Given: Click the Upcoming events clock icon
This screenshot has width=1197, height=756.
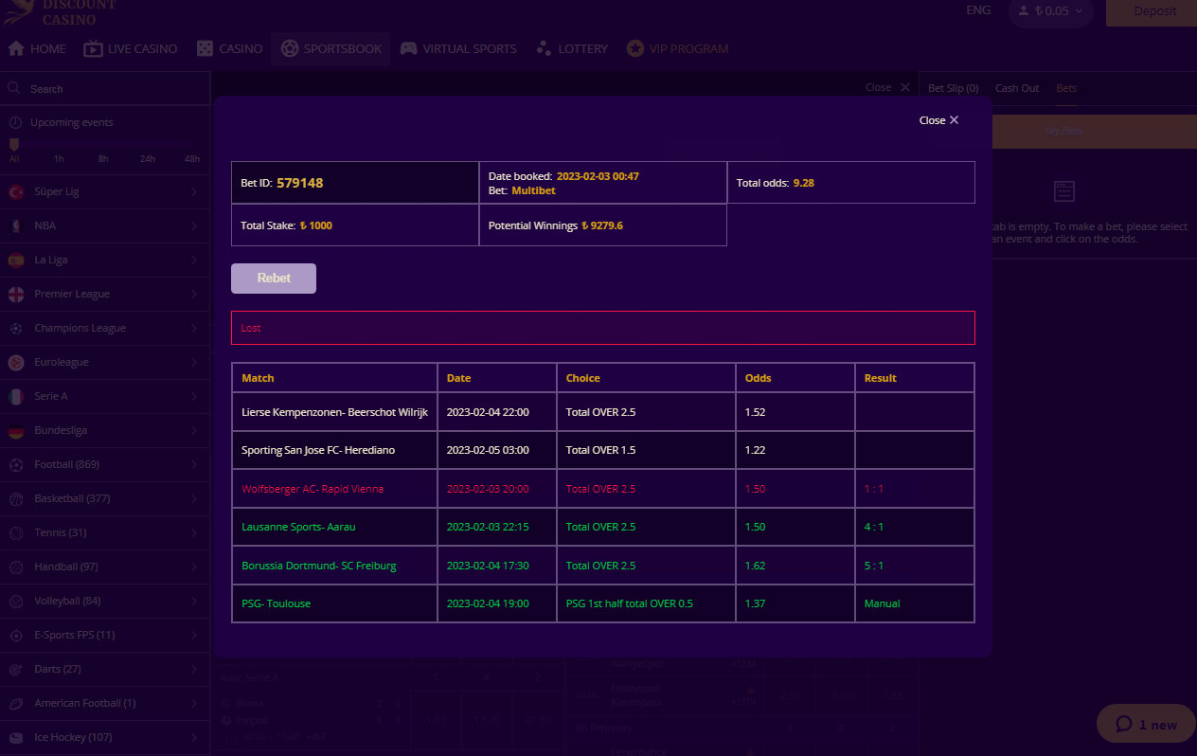Looking at the screenshot, I should point(15,122).
